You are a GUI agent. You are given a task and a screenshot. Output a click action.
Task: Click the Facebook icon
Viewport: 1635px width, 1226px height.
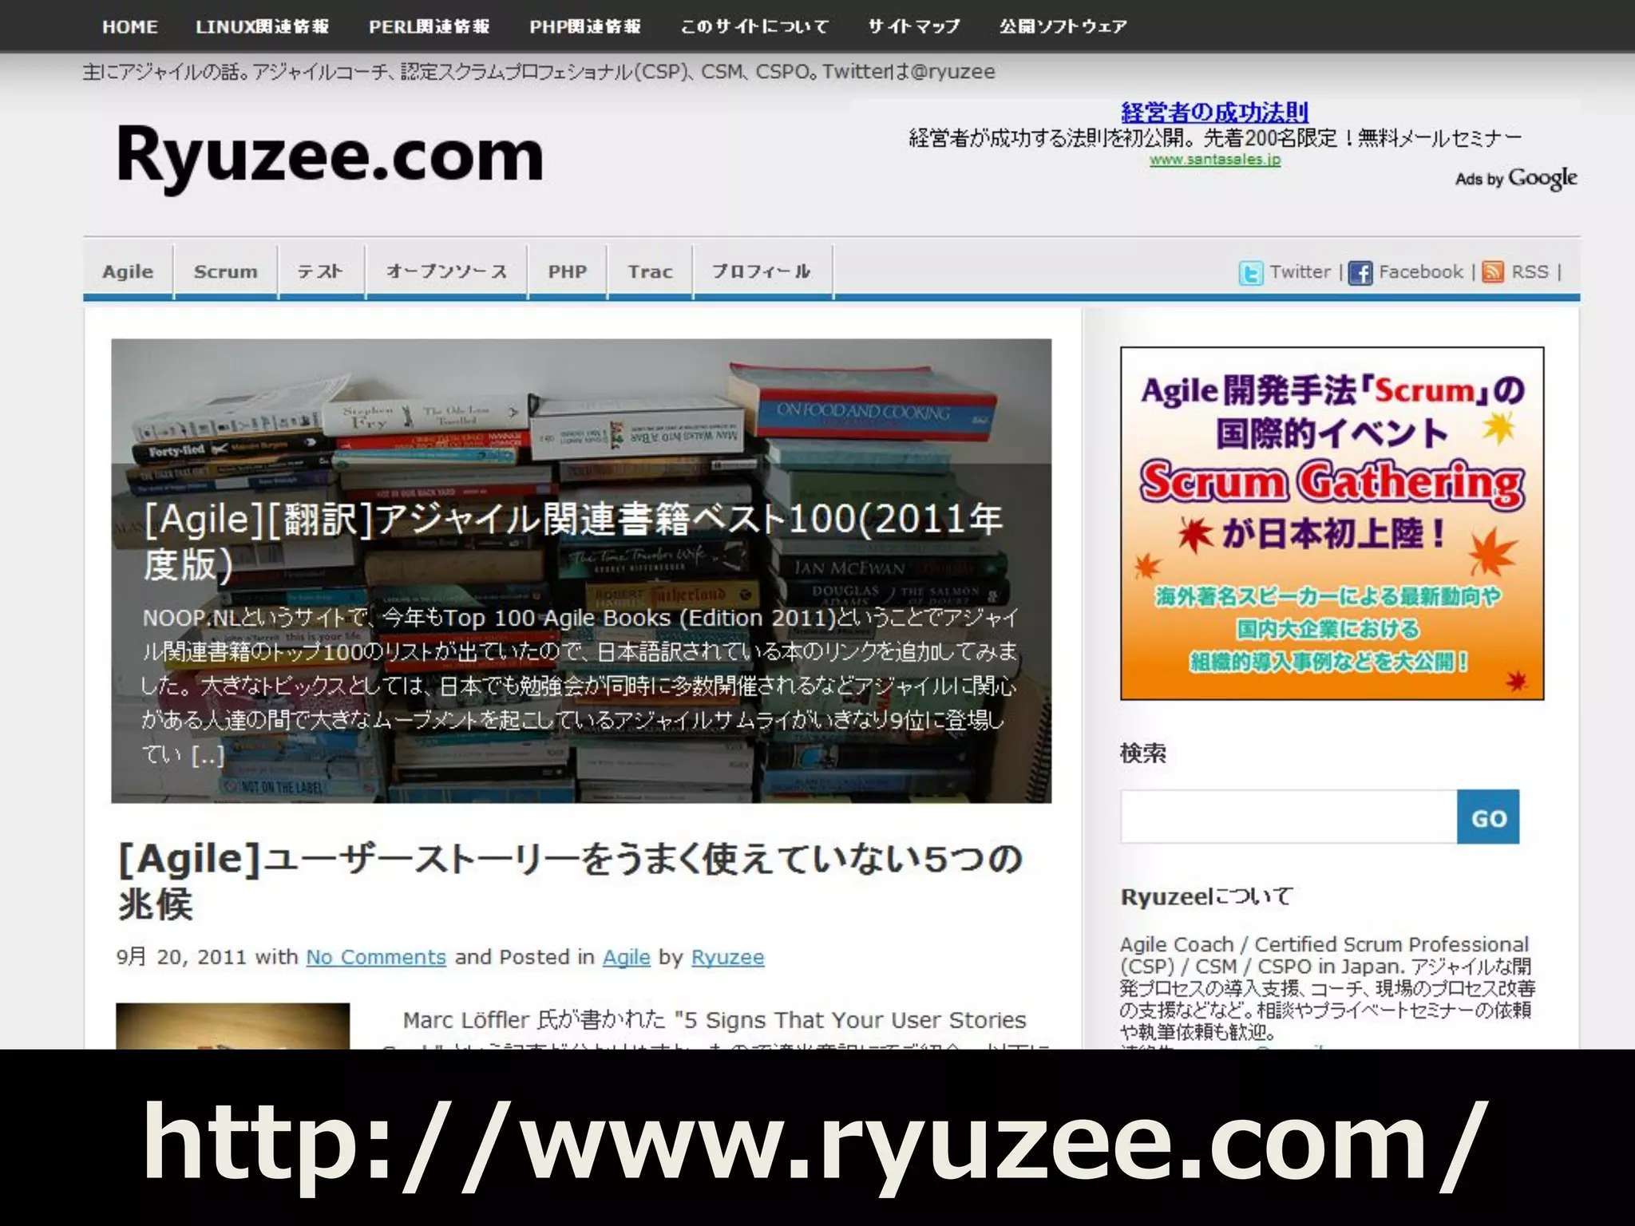click(1360, 273)
